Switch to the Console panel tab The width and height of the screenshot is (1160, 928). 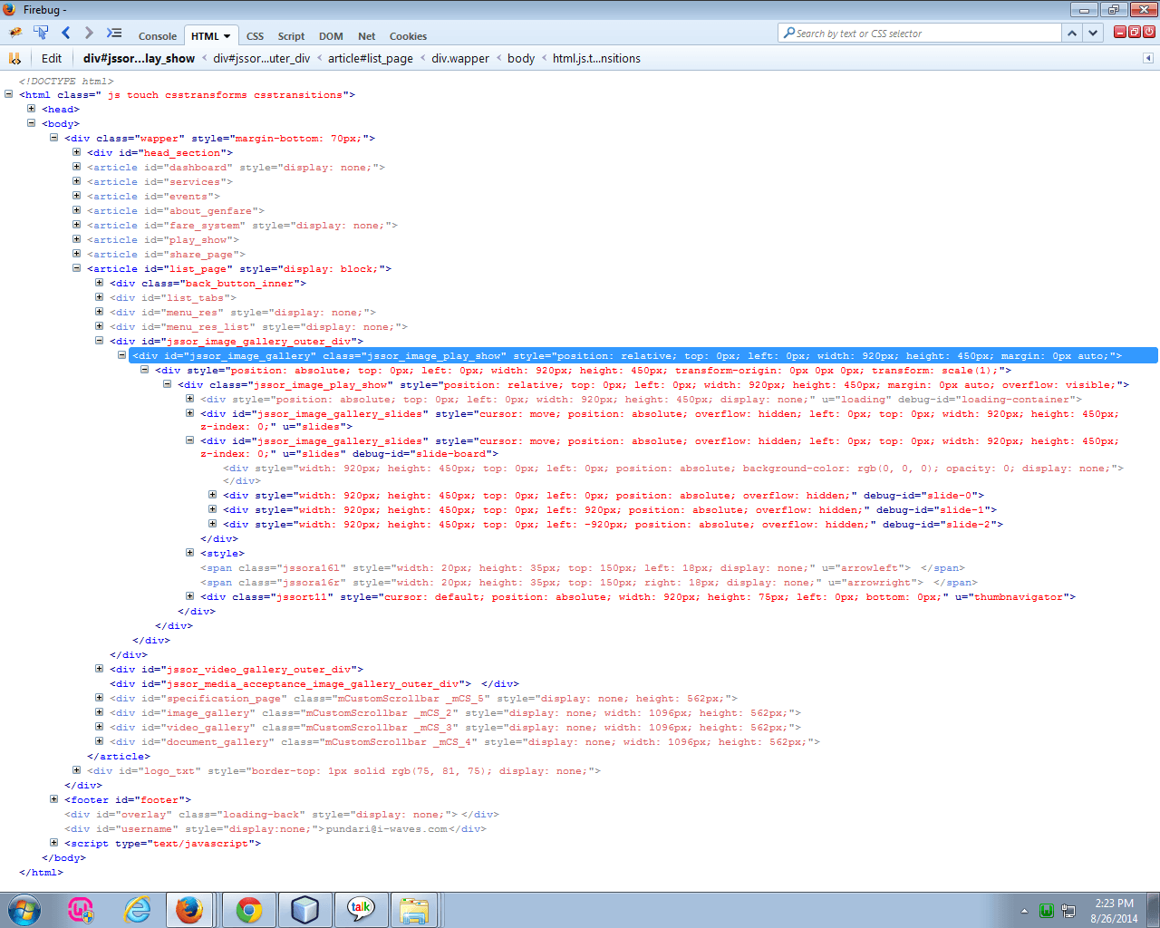coord(158,36)
